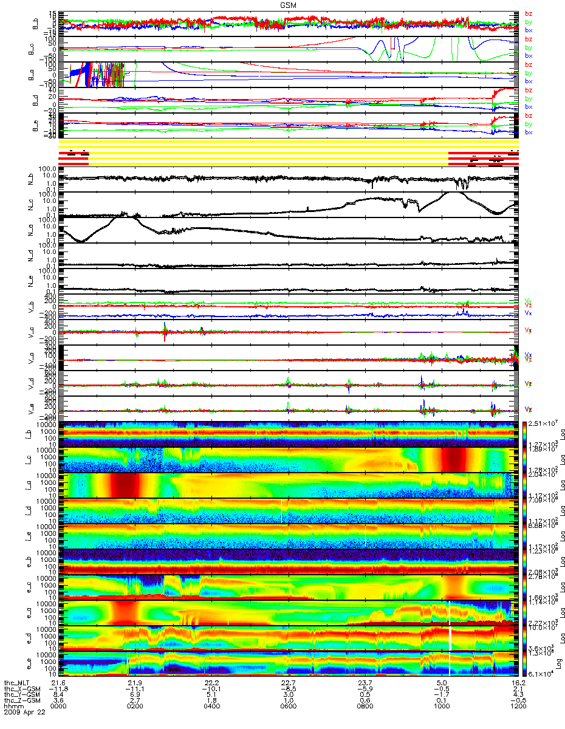565x729 pixels.
Task: Click the 1200 time tick label
Action: tap(518, 708)
